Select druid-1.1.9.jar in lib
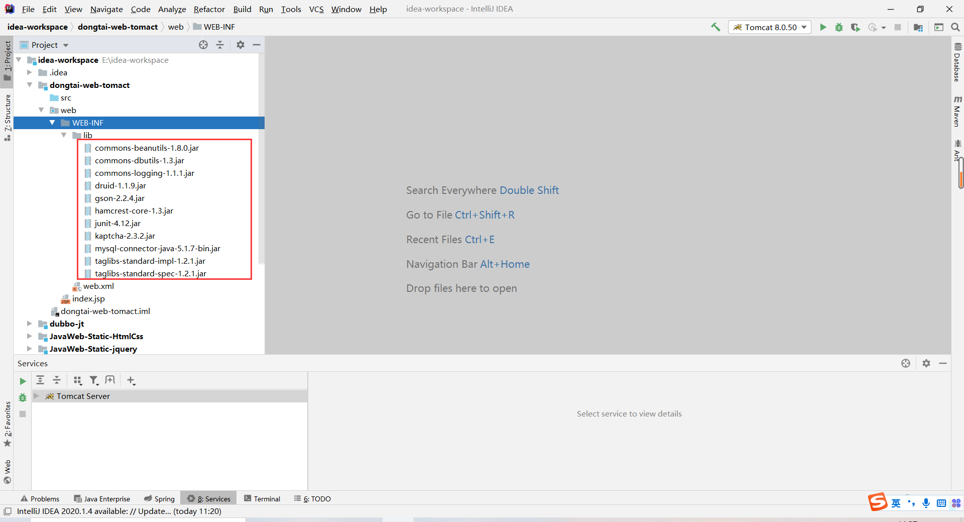This screenshot has height=522, width=964. tap(120, 185)
